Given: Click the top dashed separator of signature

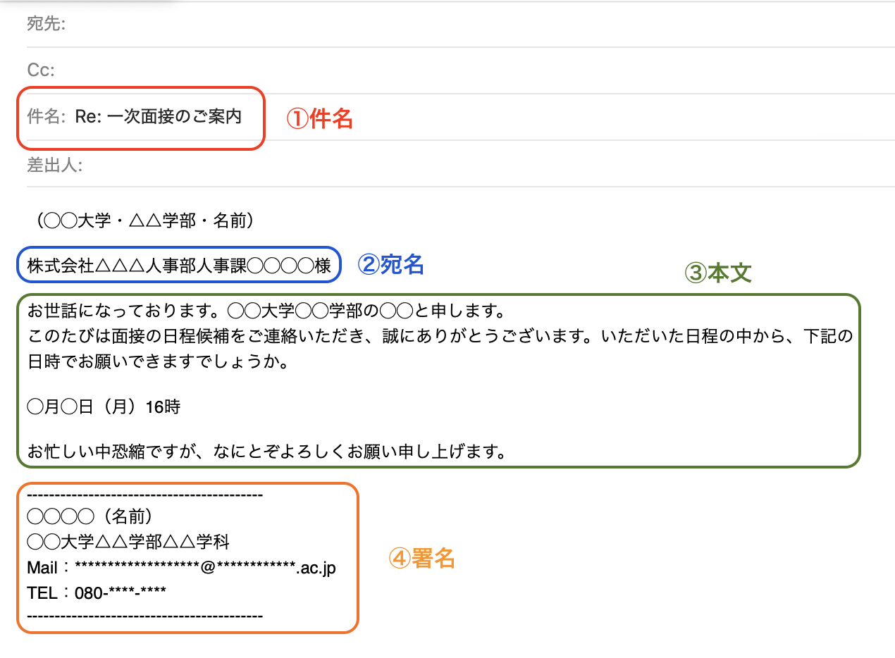Looking at the screenshot, I should [x=144, y=495].
